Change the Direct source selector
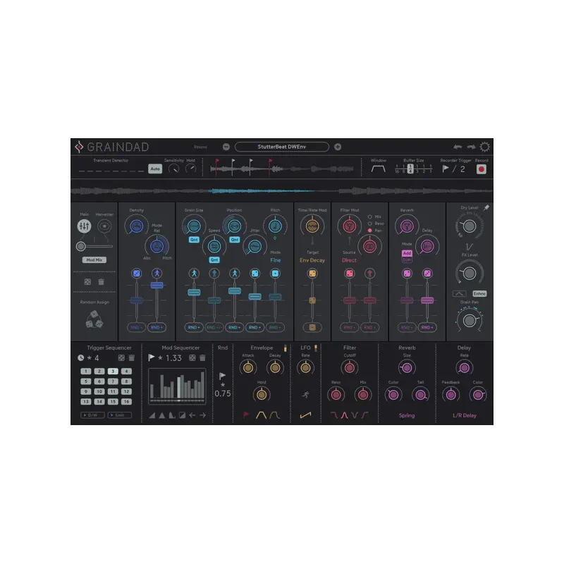 349,260
